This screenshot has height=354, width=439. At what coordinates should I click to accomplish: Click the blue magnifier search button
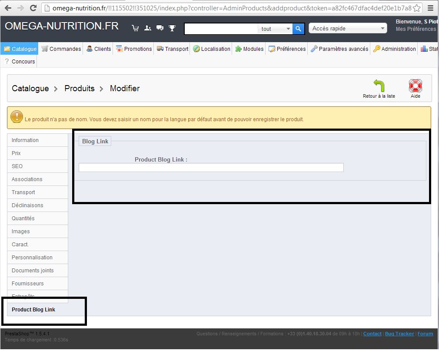point(298,29)
